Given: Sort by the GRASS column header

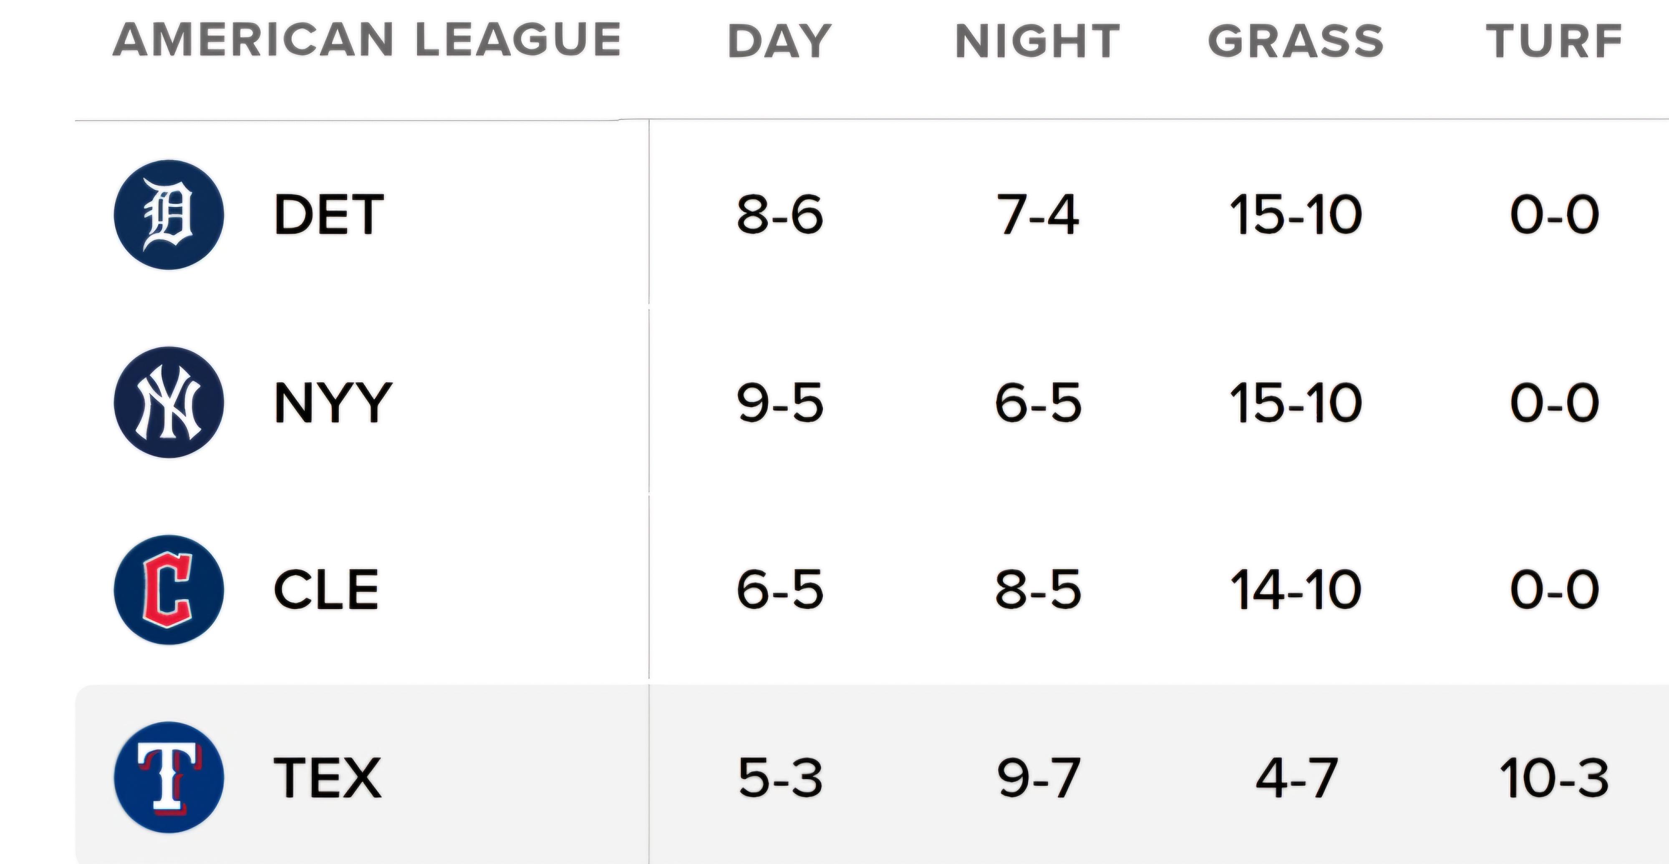Looking at the screenshot, I should (1296, 41).
